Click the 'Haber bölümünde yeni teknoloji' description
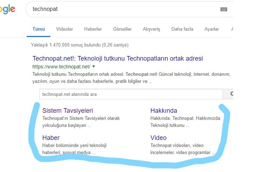Screen dimensions: 262x172 74,146
